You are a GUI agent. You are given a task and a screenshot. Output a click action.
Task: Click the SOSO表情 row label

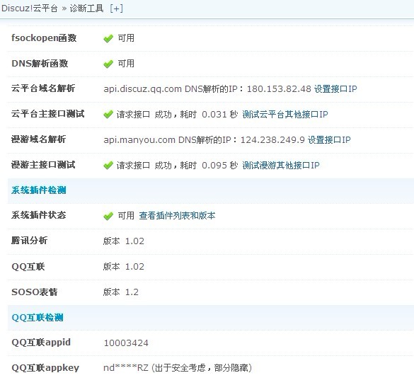tap(35, 292)
